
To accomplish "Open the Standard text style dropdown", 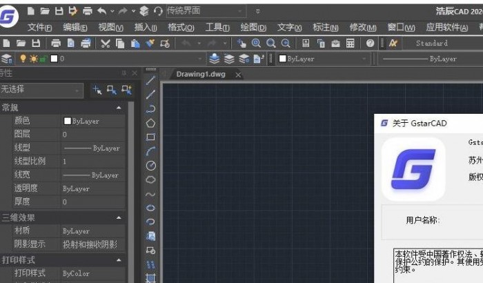I will click(443, 43).
